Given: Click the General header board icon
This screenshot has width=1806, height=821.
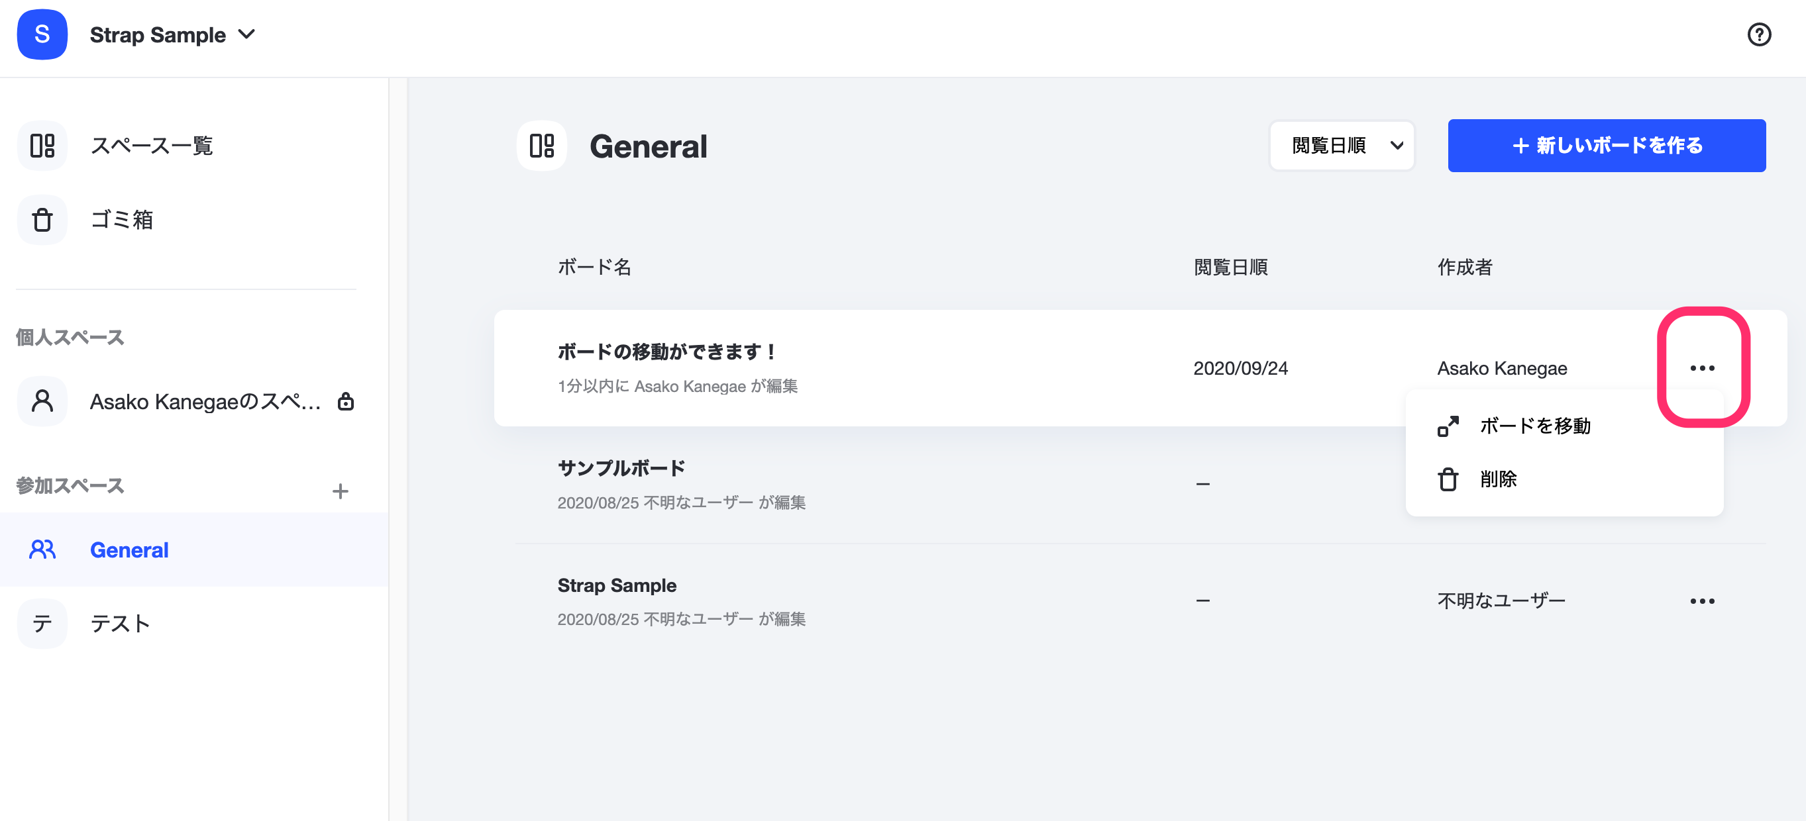Looking at the screenshot, I should coord(541,146).
